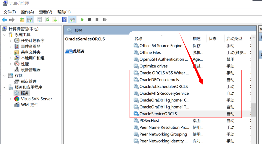Sort by the 名称 column header
262x144 pixels.
138,39
